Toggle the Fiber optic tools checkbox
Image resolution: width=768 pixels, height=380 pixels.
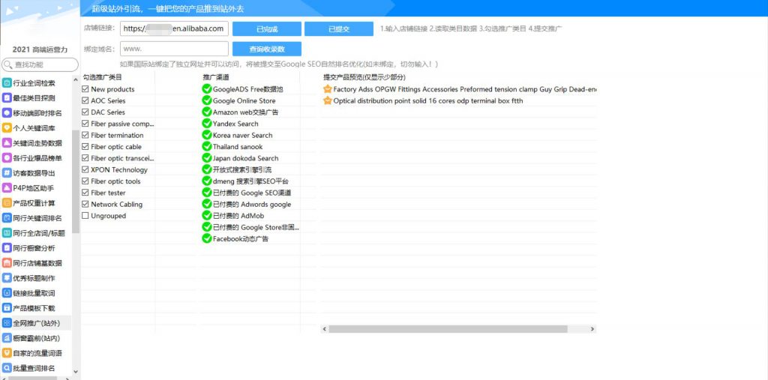tap(85, 181)
